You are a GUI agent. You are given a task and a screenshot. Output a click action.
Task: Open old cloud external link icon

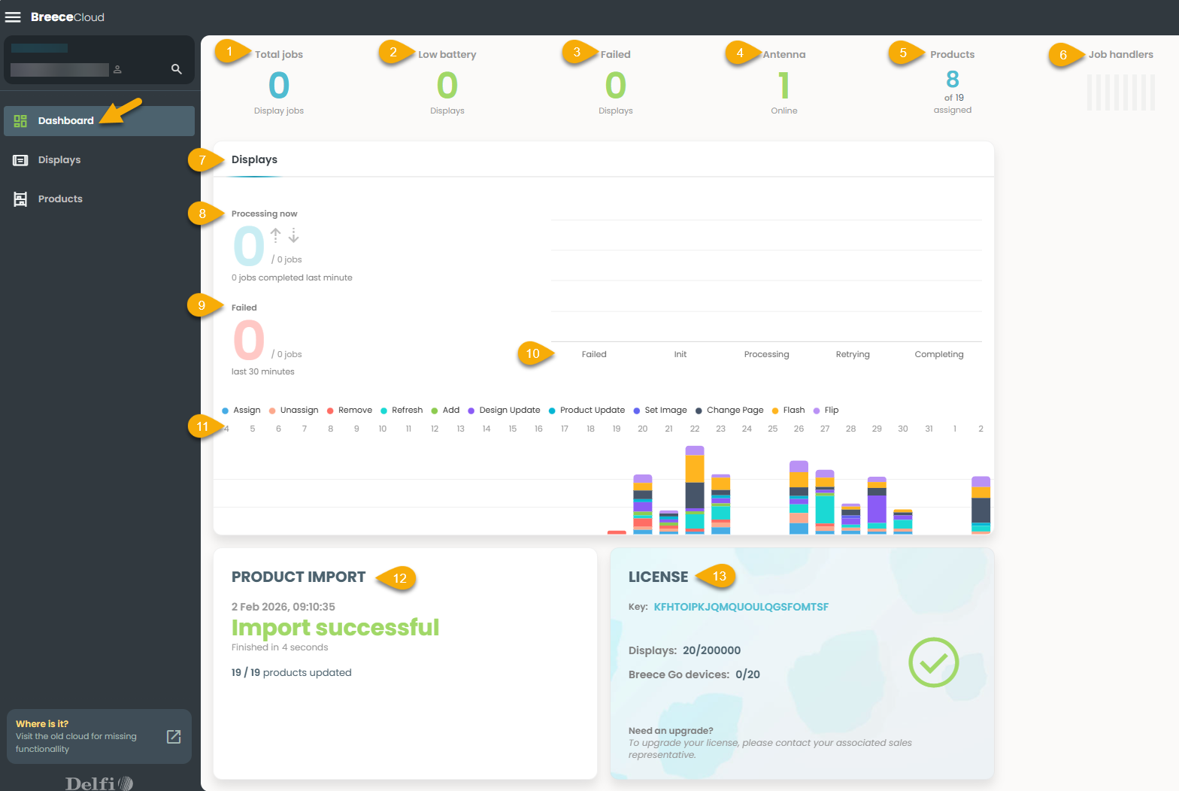point(174,736)
